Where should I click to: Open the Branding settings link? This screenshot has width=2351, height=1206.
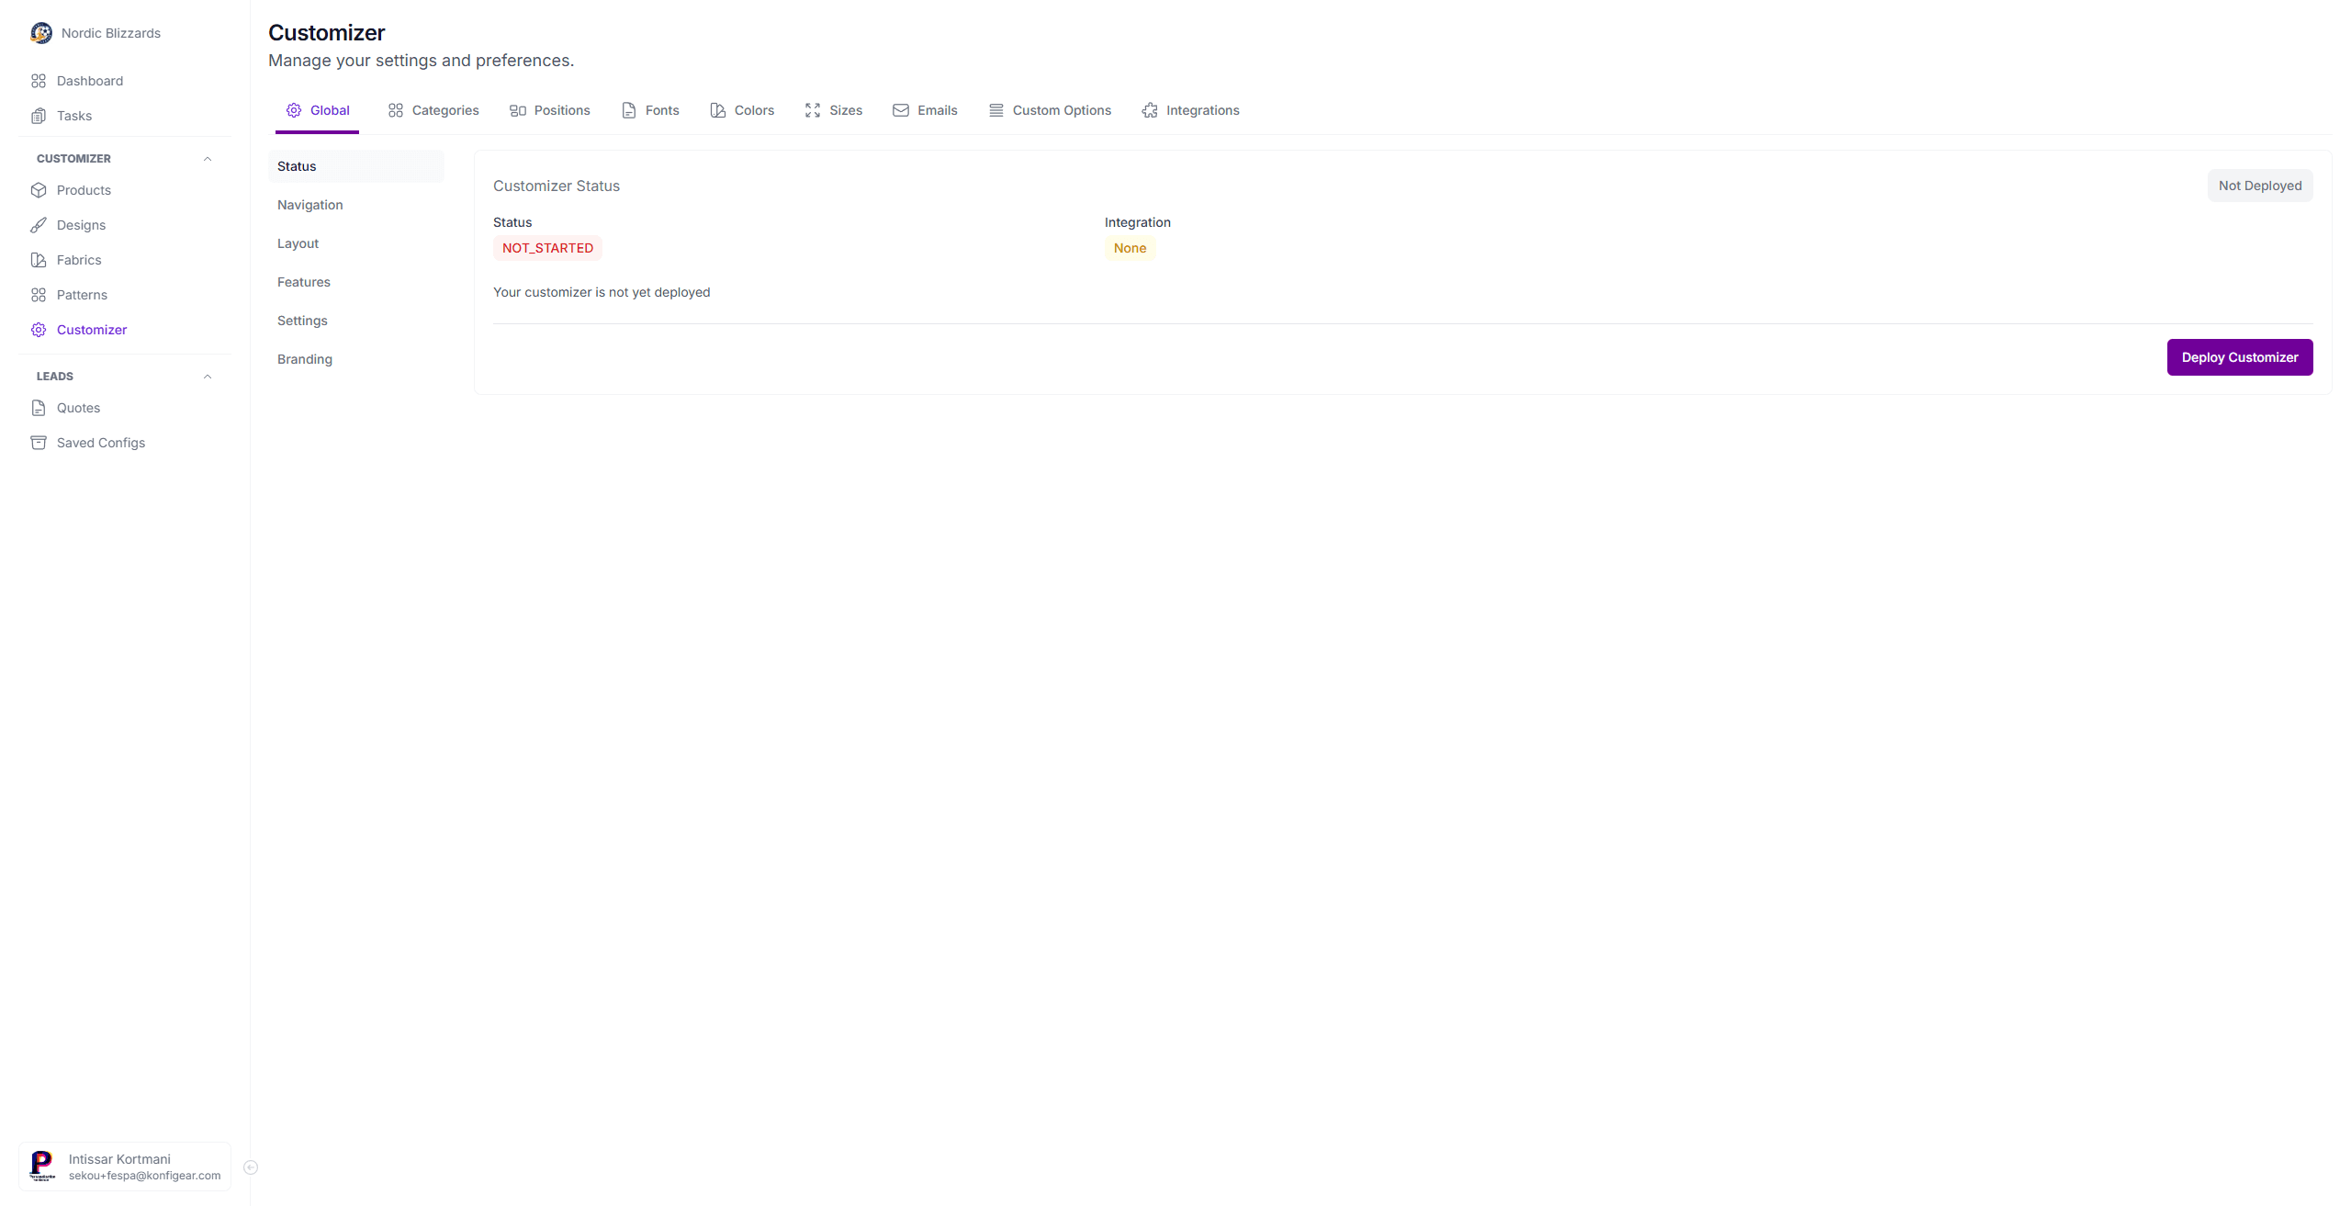[304, 359]
